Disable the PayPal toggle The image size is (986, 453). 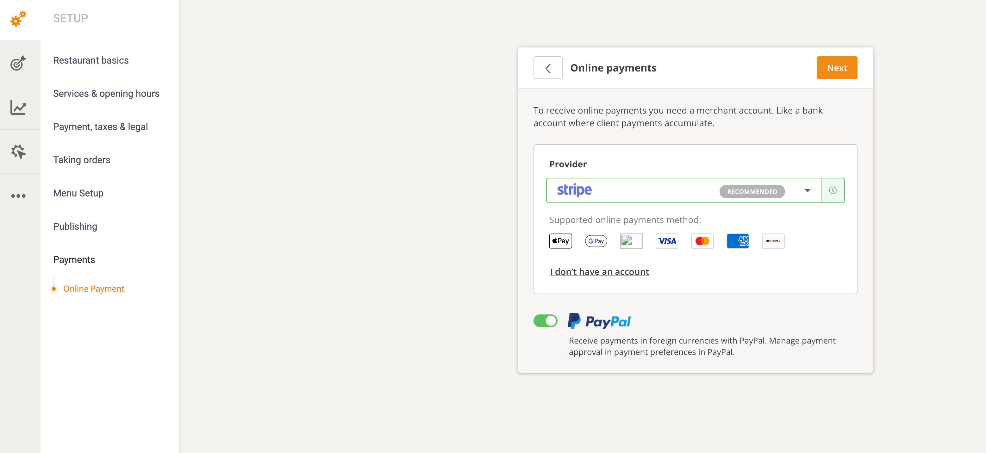pyautogui.click(x=545, y=321)
